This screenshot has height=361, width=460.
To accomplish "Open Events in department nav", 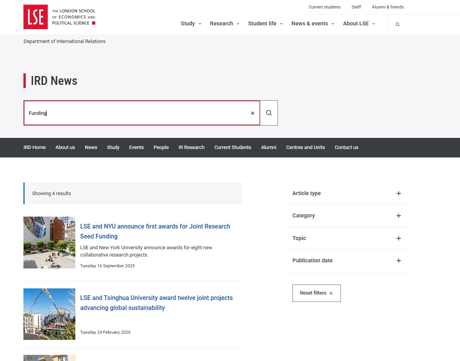I will (136, 147).
